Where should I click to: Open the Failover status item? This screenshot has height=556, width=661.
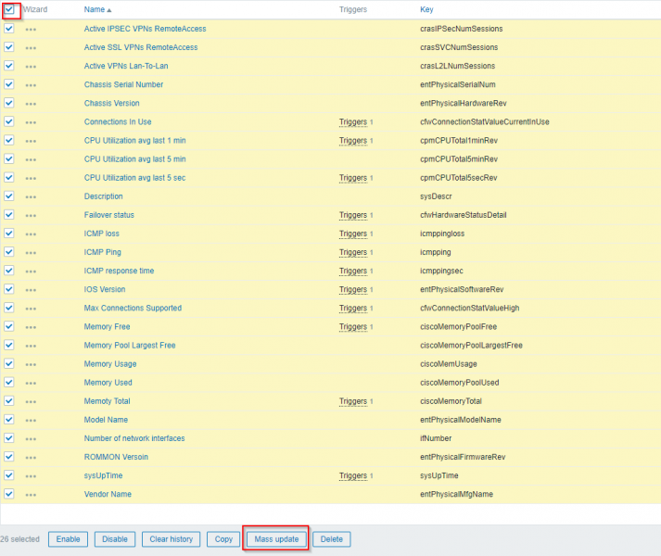click(108, 215)
